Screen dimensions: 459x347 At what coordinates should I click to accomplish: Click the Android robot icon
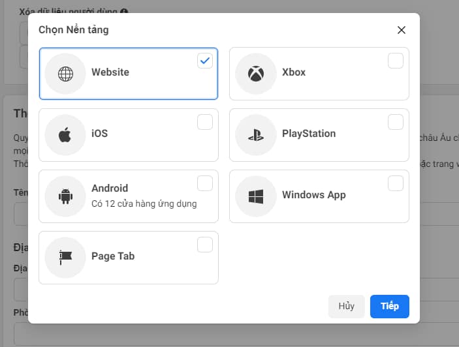(x=65, y=196)
